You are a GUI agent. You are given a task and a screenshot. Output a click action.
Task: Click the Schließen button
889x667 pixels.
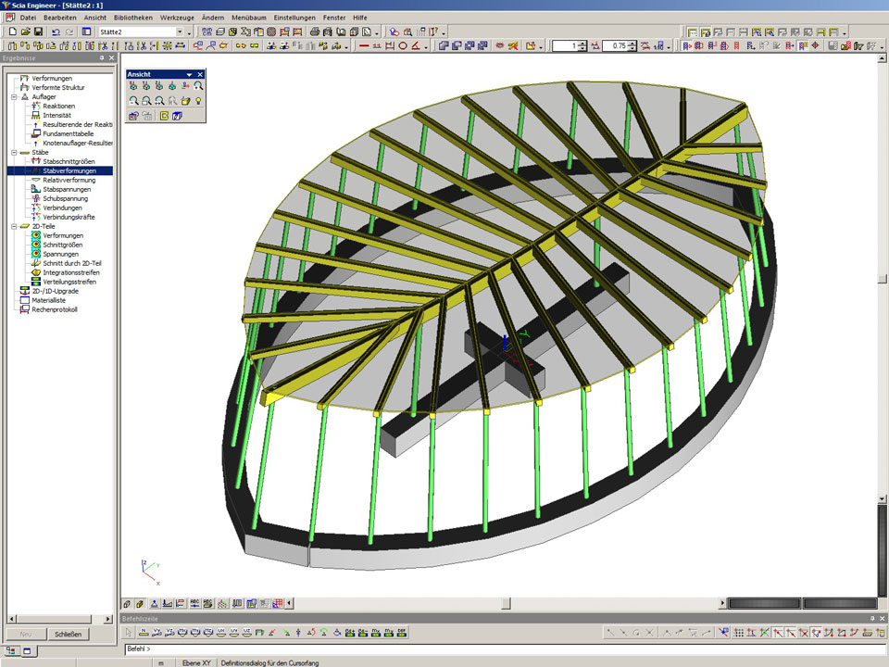[x=68, y=635]
